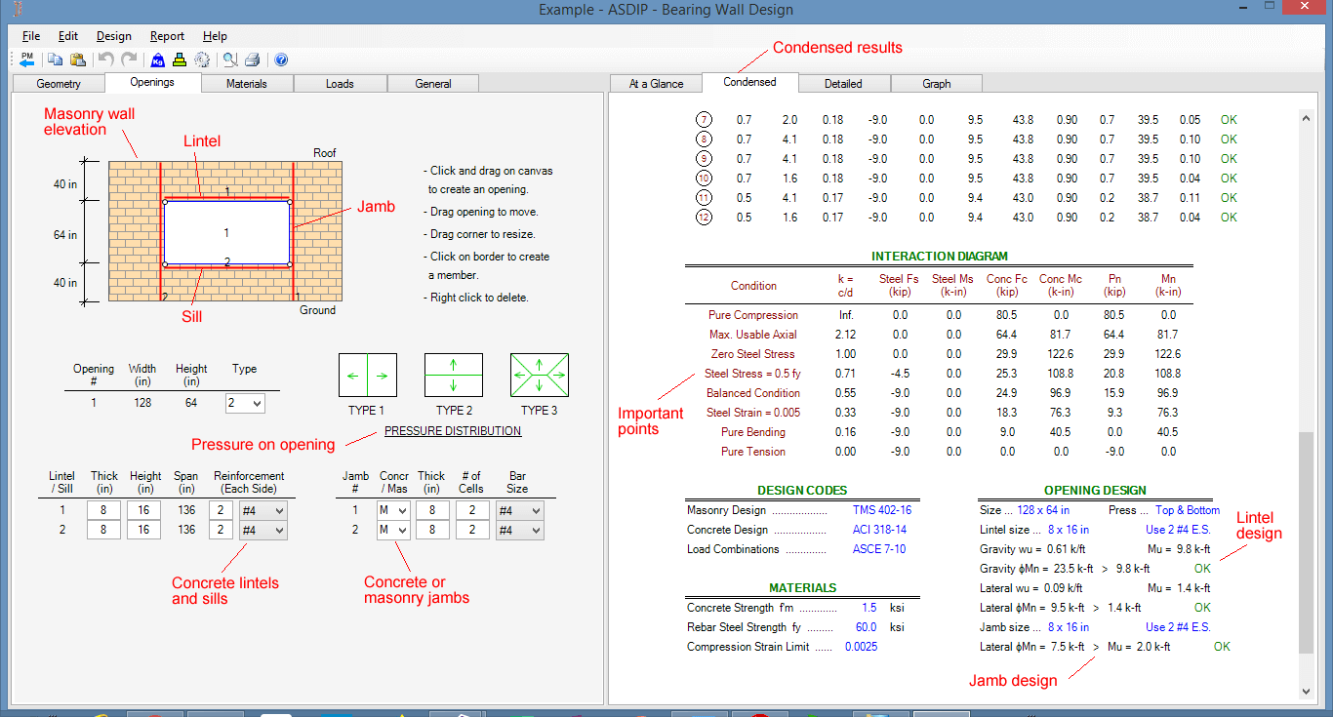Click the printer icon in the toolbar
The width and height of the screenshot is (1333, 717).
252,60
